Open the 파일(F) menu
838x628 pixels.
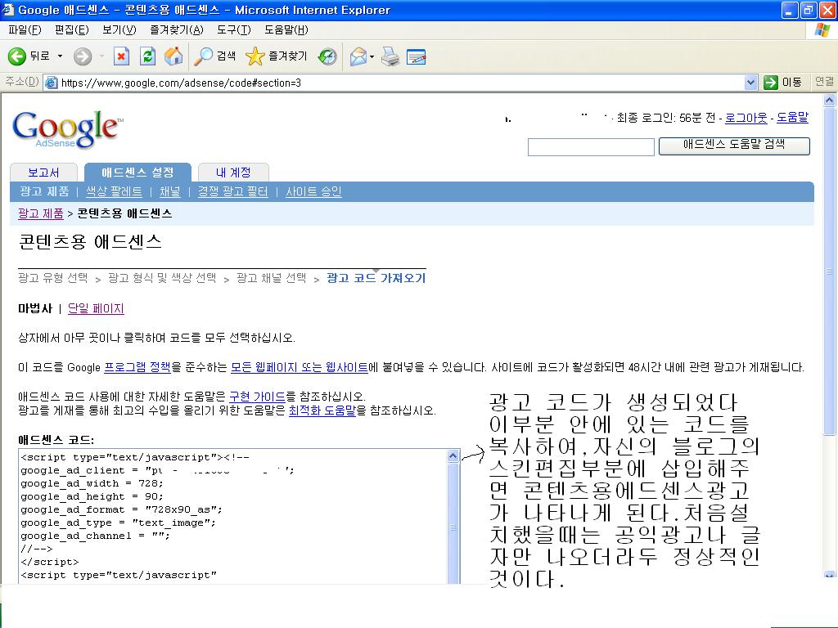(x=25, y=30)
